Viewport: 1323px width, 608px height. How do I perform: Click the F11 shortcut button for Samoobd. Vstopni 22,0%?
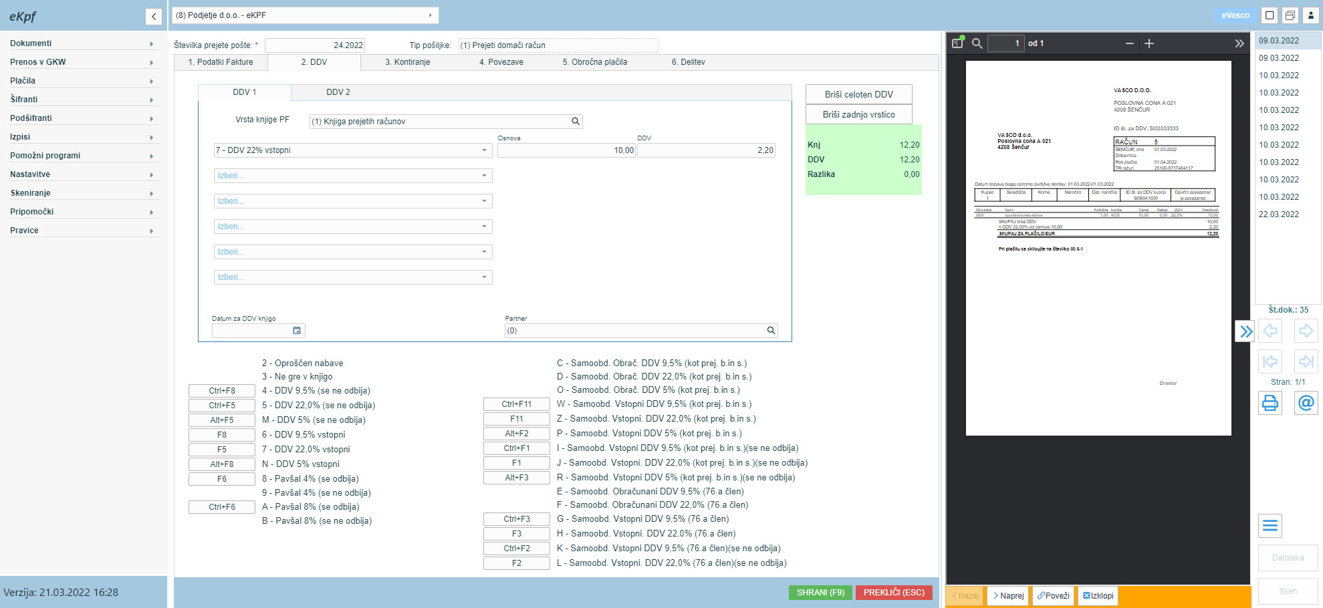point(517,419)
